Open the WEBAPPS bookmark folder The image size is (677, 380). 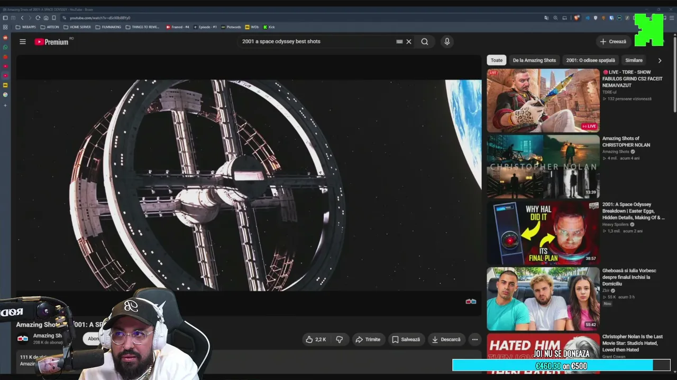[x=26, y=27]
